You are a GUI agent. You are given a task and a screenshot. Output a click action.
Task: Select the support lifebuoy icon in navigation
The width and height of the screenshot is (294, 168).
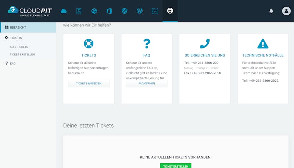point(170,11)
